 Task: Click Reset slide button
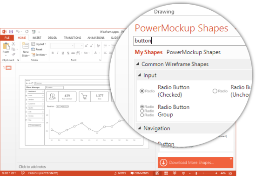tap(37, 49)
